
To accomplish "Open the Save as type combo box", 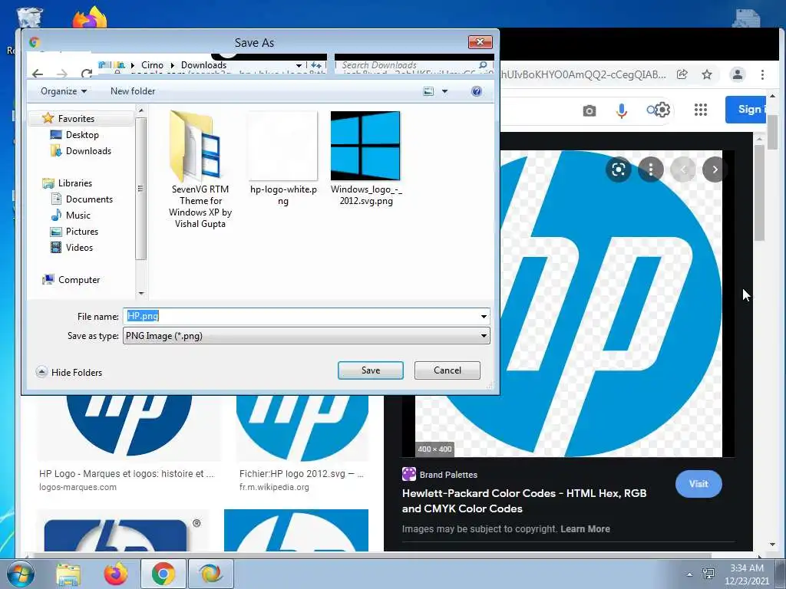I will point(306,336).
